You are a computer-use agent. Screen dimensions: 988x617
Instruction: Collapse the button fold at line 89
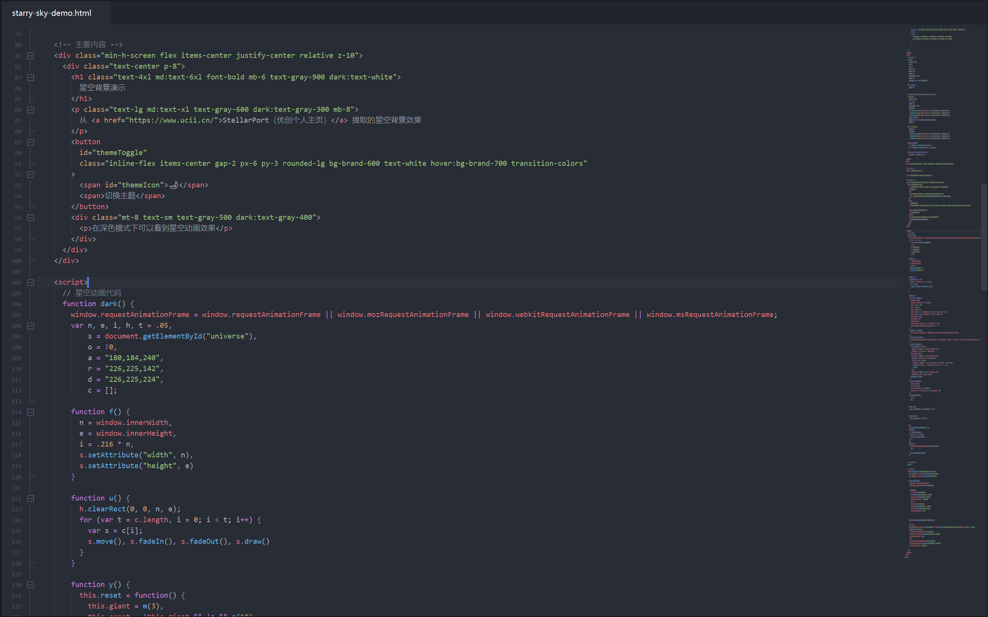30,142
